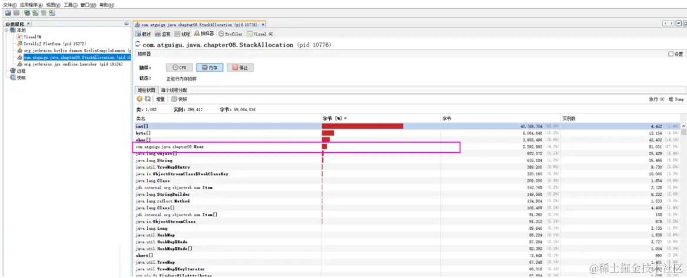Screen dimensions: 687x278
Task: Open the 每个线程分配 tab
Action: click(174, 90)
